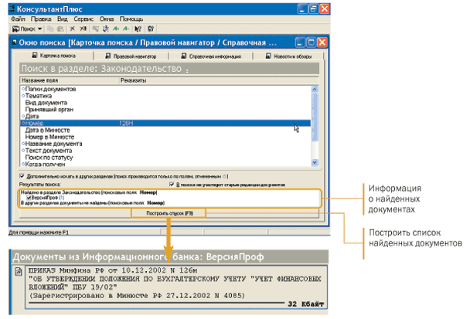Image resolution: width=470 pixels, height=319 pixels.
Task: Select the Когда получен field row
Action: (165, 164)
